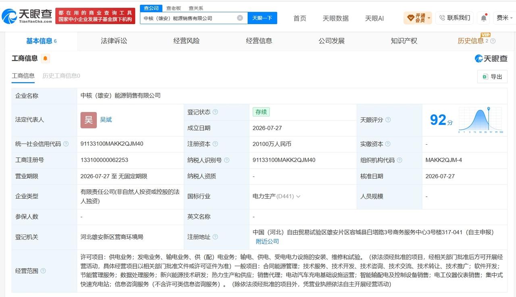
Task: Click the TianYanCha logo at top left
Action: coord(27,16)
